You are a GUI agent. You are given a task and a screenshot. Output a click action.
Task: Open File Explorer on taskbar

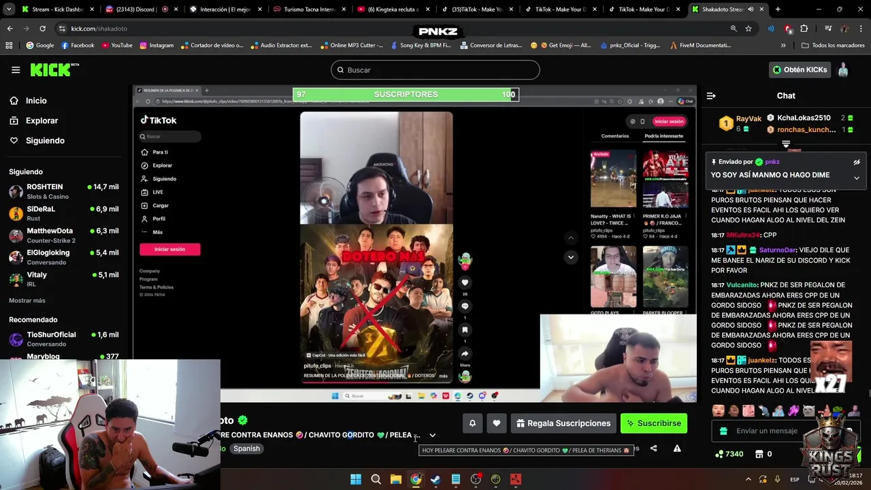[x=395, y=479]
